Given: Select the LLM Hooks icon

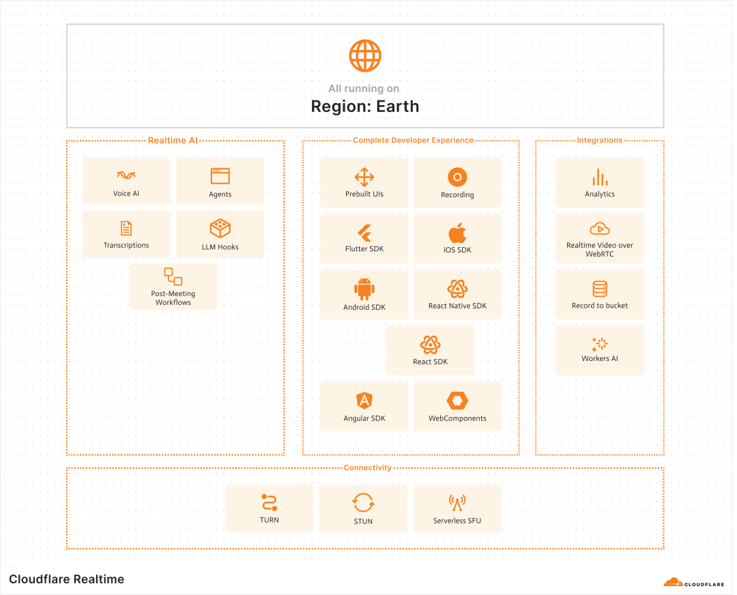Looking at the screenshot, I should coord(220,227).
